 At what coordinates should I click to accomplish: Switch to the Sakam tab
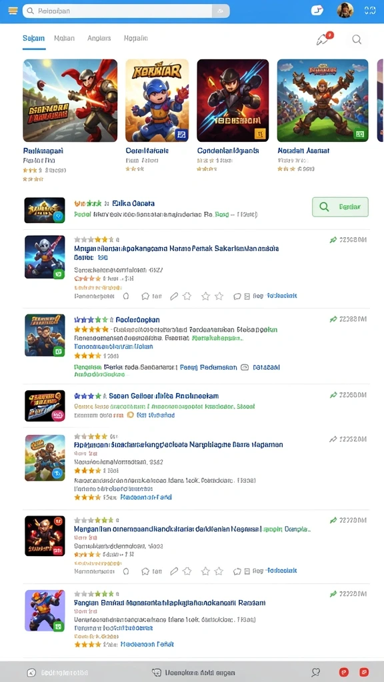(x=33, y=38)
